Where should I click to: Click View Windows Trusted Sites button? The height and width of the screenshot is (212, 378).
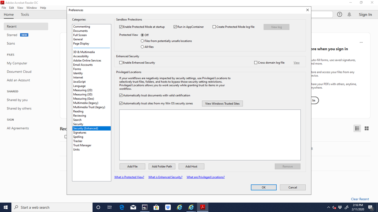[222, 104]
